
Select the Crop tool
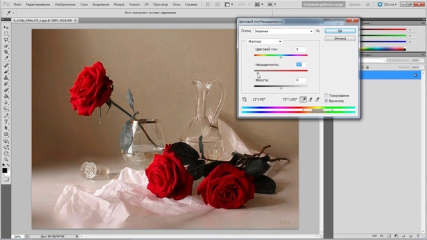pos(6,52)
